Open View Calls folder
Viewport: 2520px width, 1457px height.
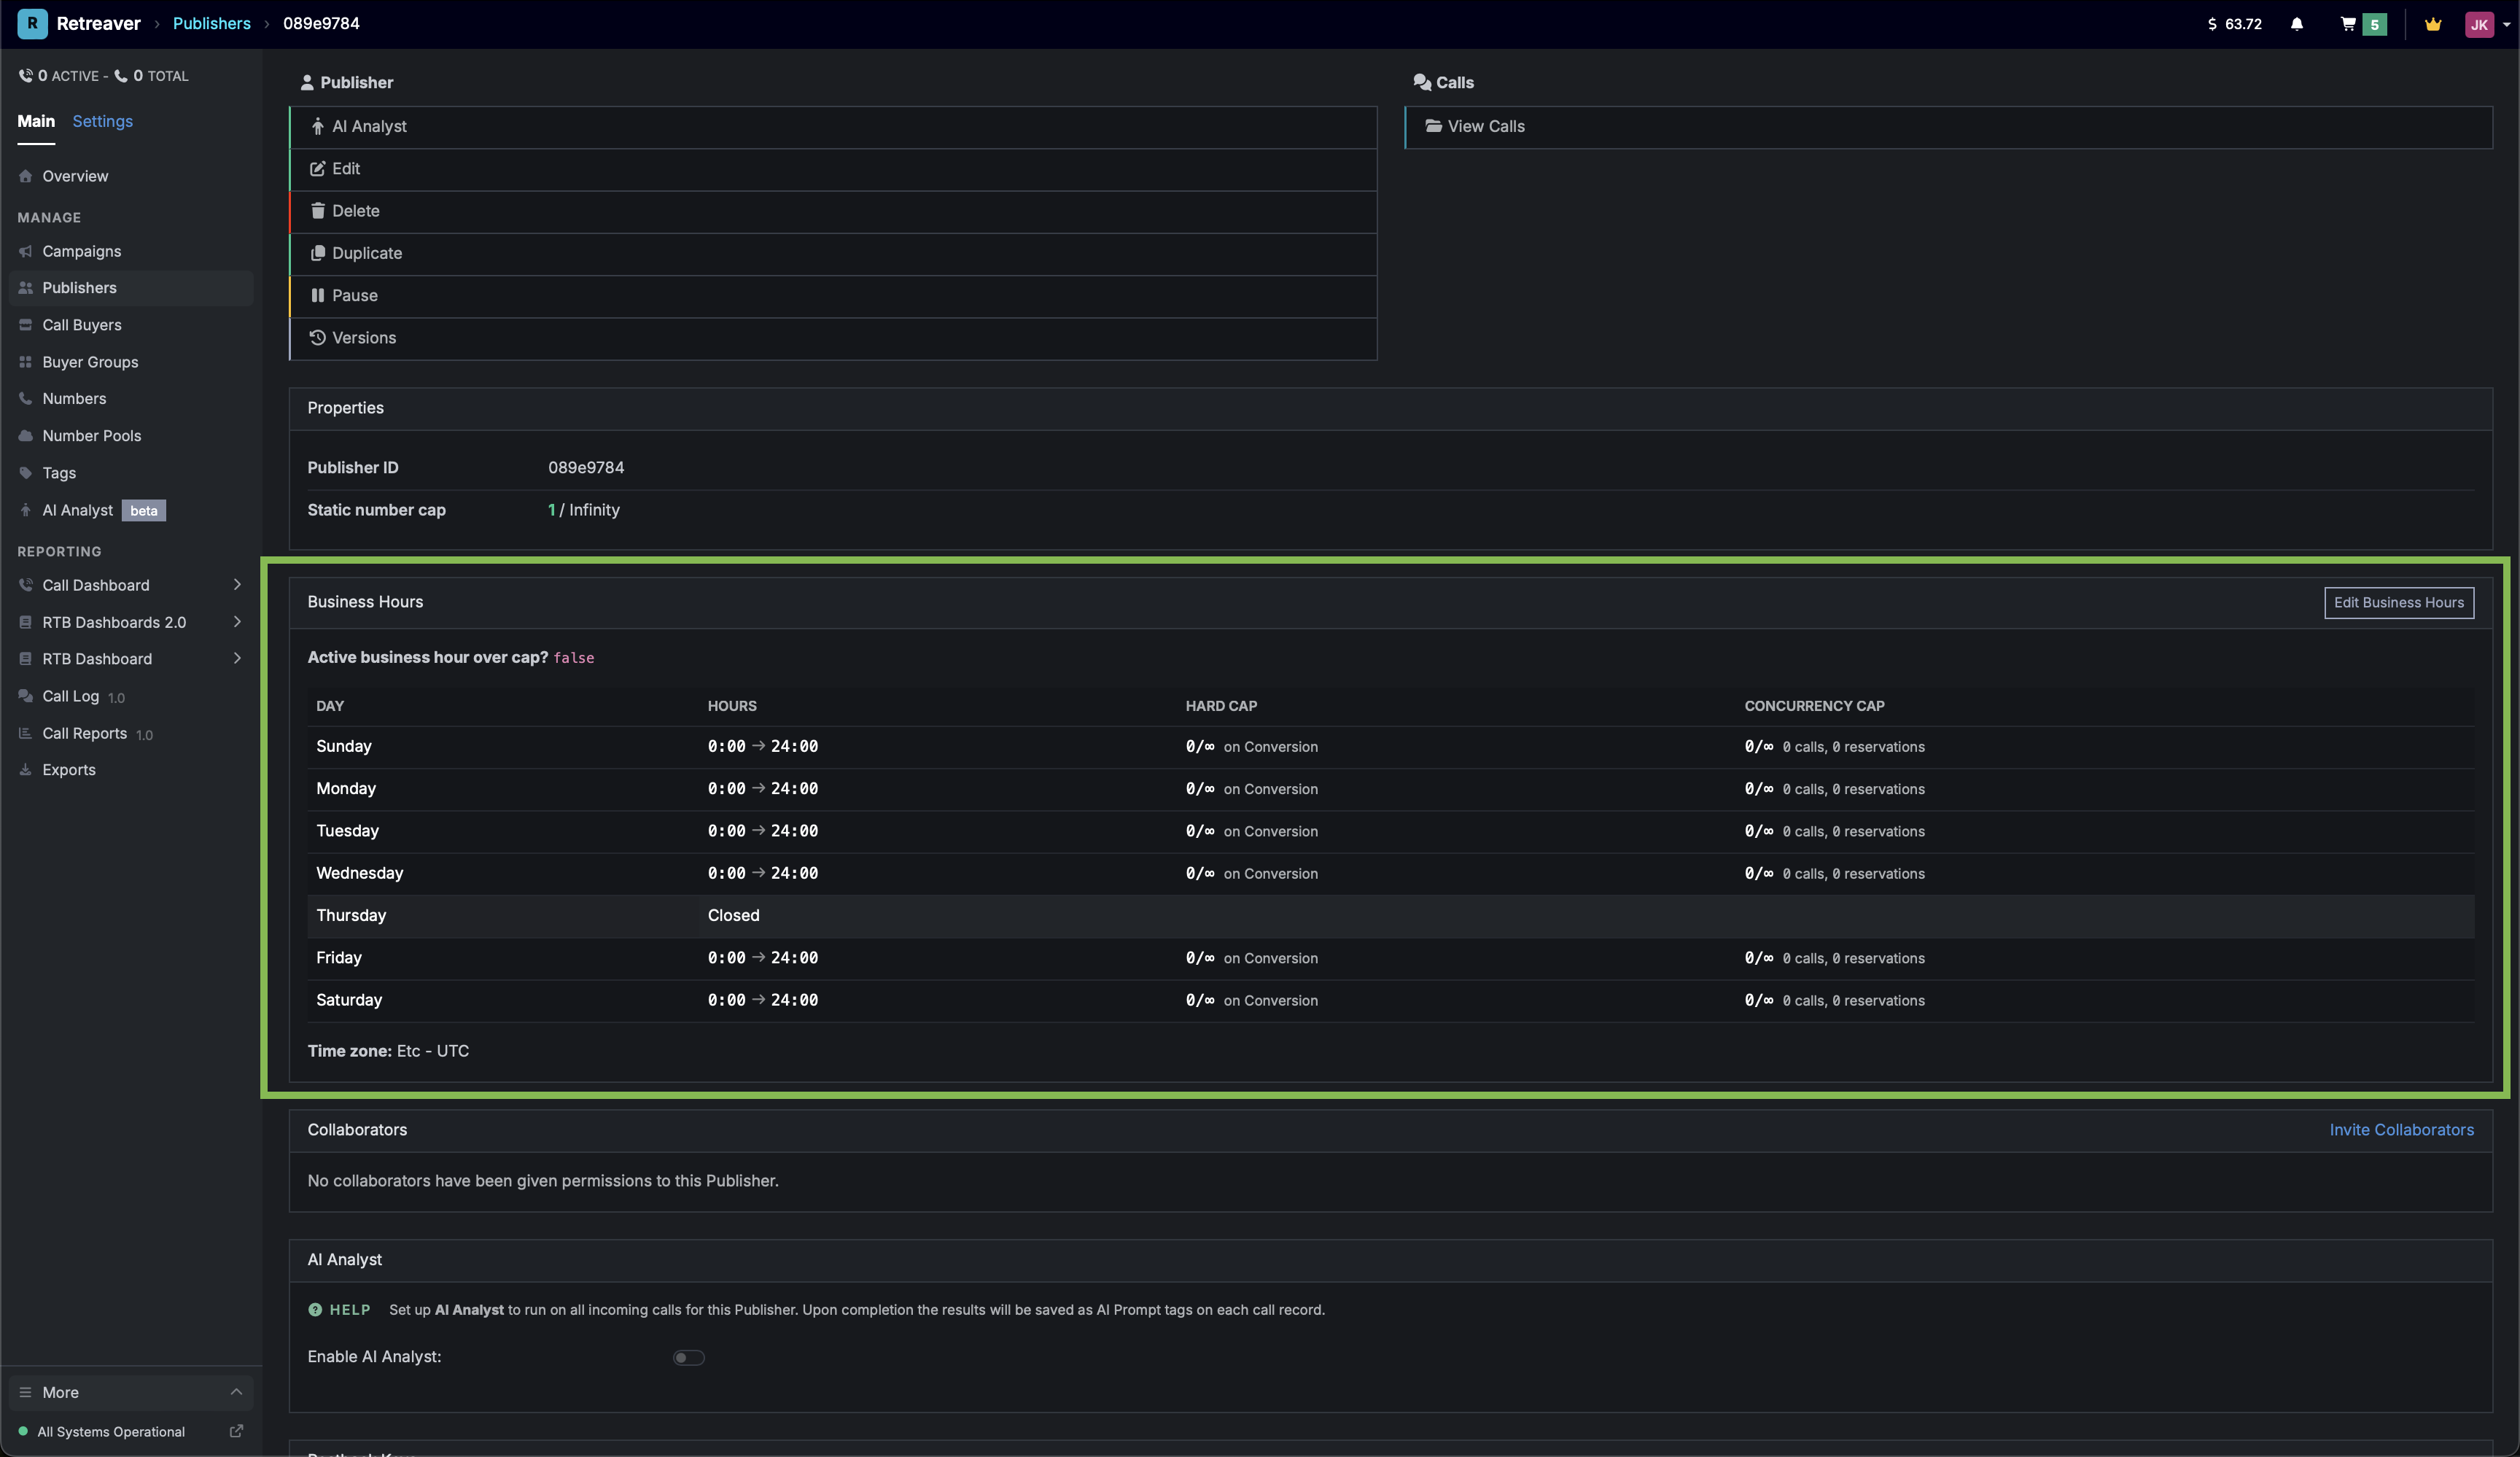pyautogui.click(x=1948, y=127)
